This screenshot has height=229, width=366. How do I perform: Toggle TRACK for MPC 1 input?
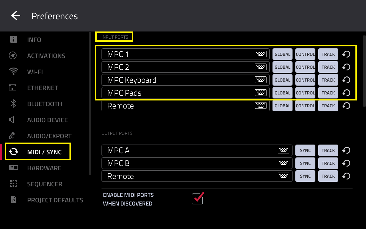tap(328, 54)
